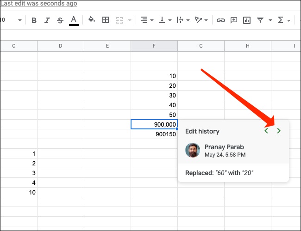The width and height of the screenshot is (301, 231).
Task: Expand the vertical align dropdown
Action: pos(165,20)
